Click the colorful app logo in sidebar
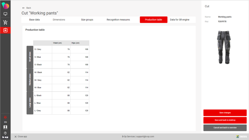The width and height of the screenshot is (249, 140). pos(5,6)
